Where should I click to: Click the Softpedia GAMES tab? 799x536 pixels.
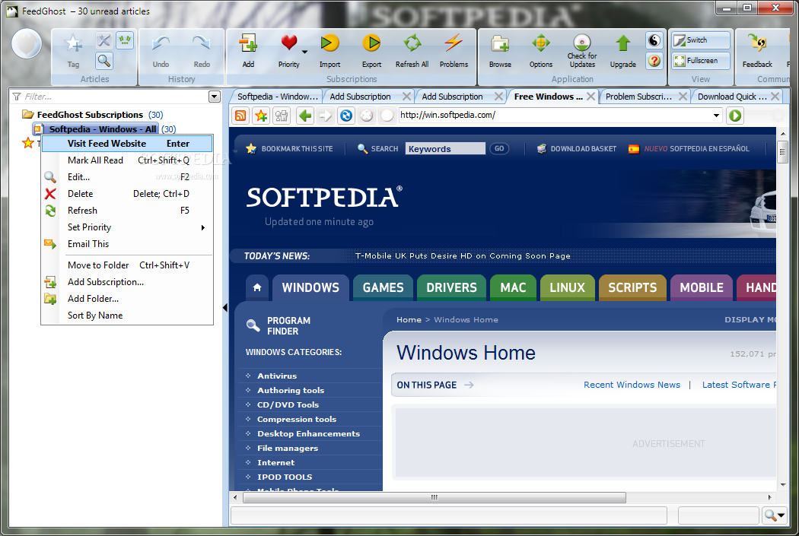click(x=383, y=287)
